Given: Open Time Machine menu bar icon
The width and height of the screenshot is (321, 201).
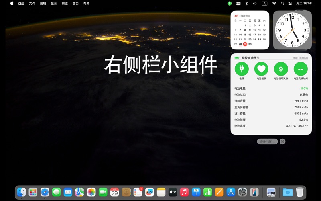Looking at the screenshot, I should 255,4.
